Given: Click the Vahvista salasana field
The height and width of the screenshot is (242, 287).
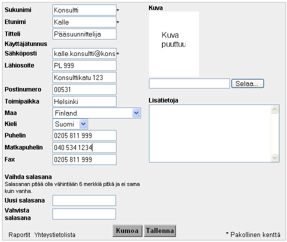Looking at the screenshot, I should [x=84, y=214].
